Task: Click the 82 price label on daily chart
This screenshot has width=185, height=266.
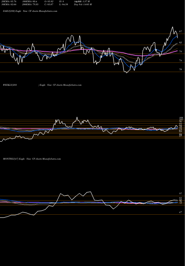Action: tap(181, 42)
